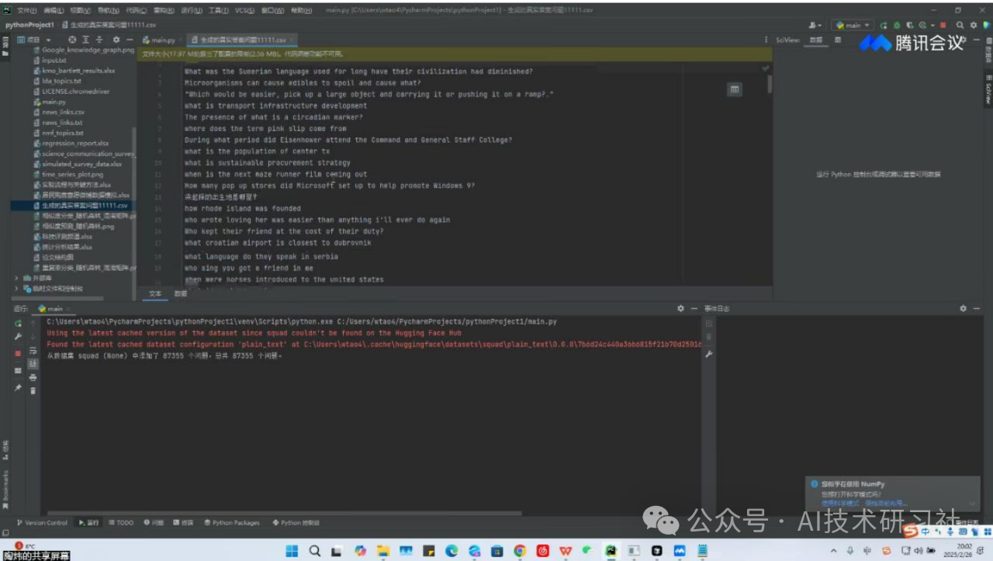Click the gear icon in project panel header

116,40
